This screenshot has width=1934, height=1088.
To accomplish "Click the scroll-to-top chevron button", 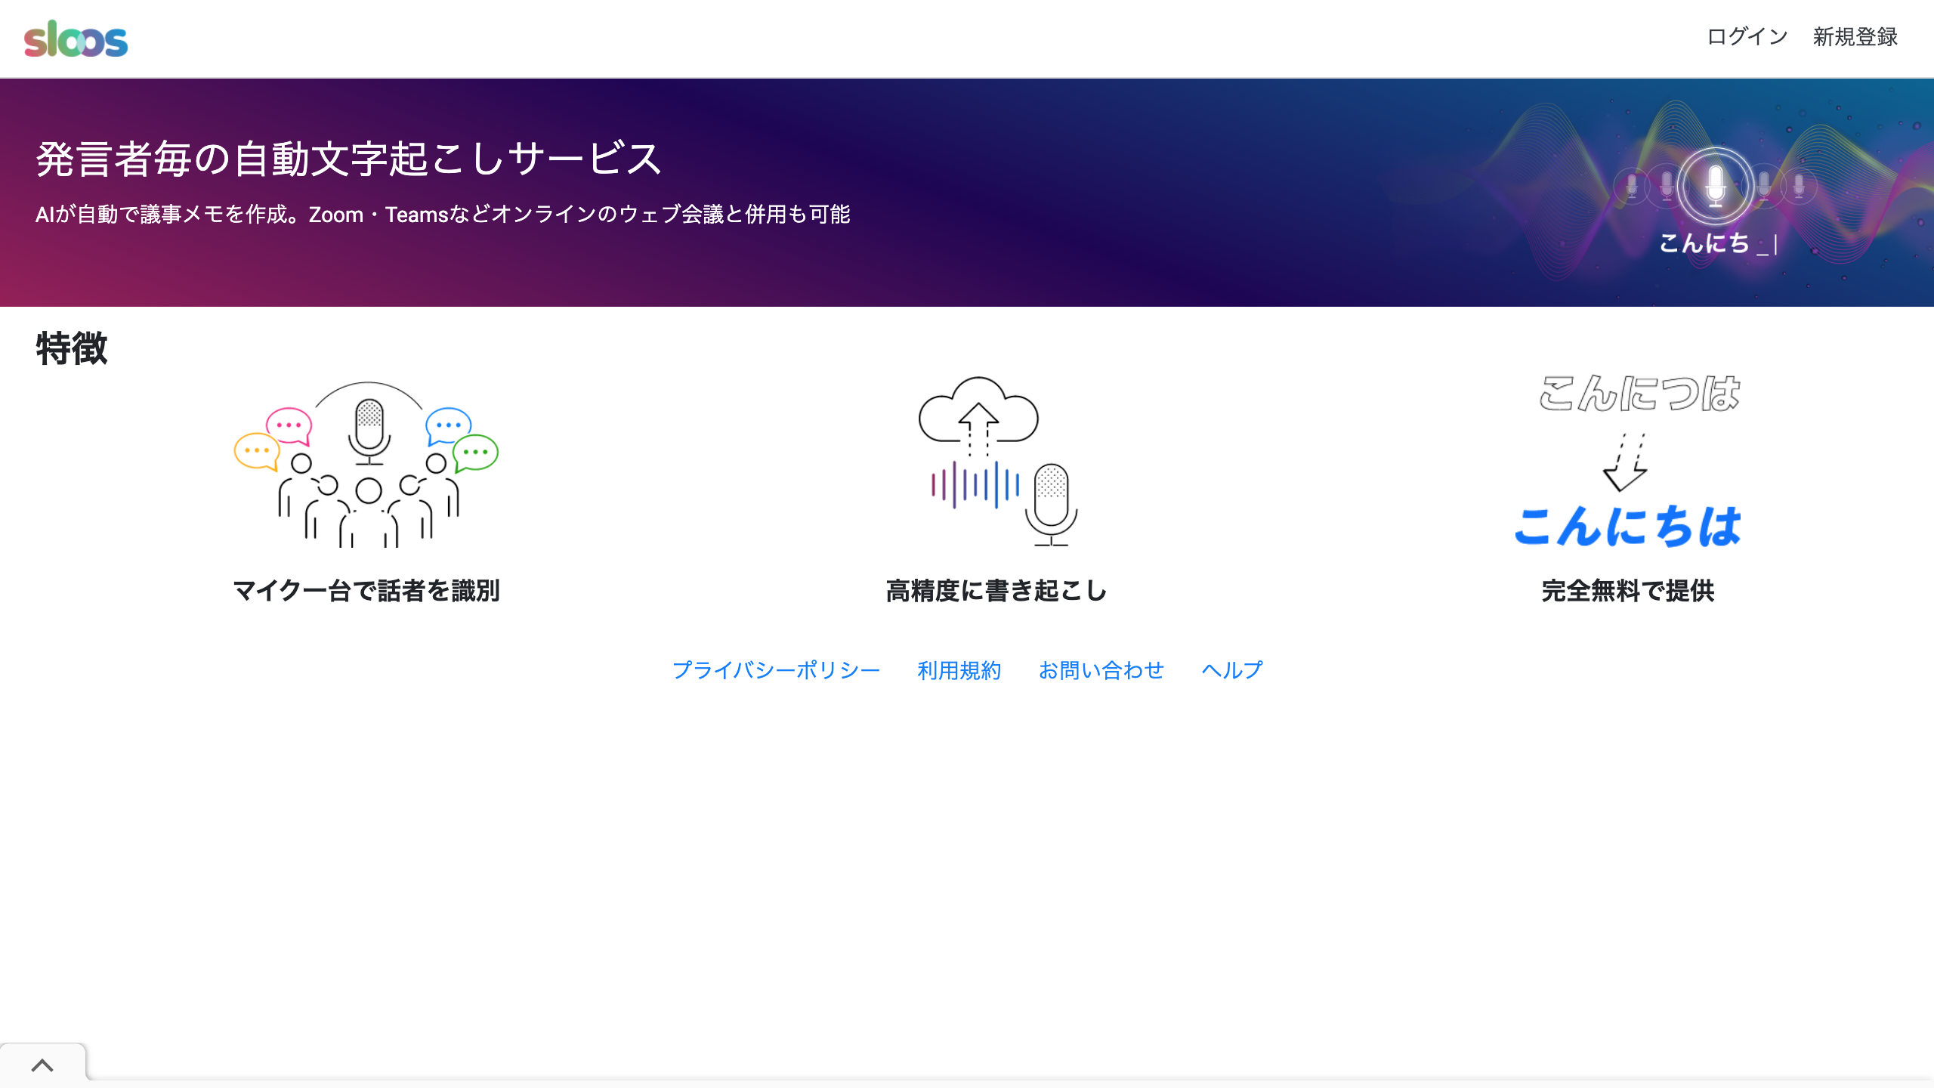I will click(43, 1065).
